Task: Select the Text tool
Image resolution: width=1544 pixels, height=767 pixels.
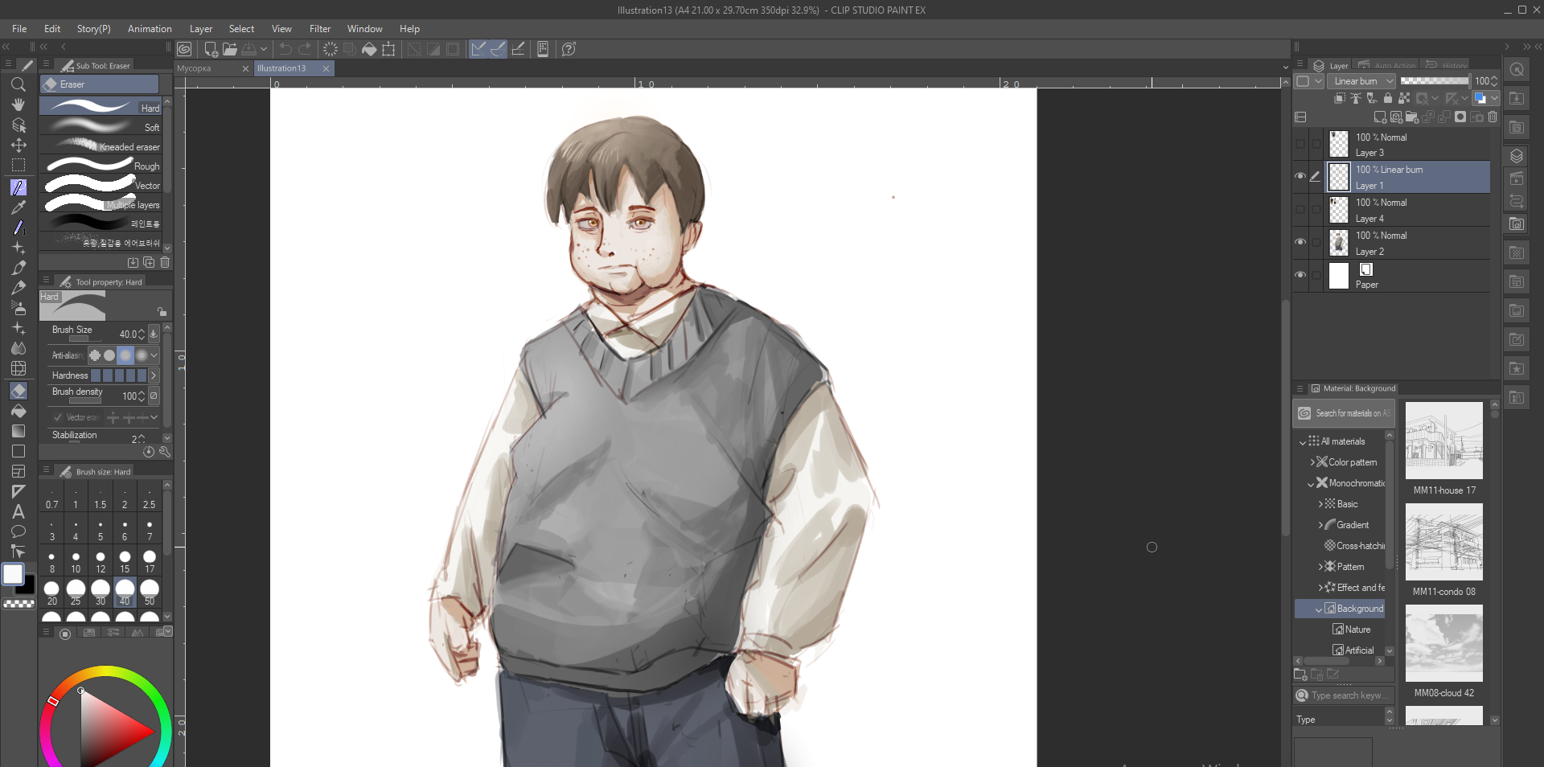Action: point(18,511)
